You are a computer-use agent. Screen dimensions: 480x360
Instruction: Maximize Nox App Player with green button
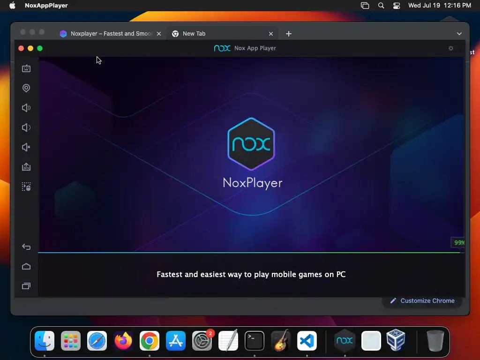coord(40,48)
